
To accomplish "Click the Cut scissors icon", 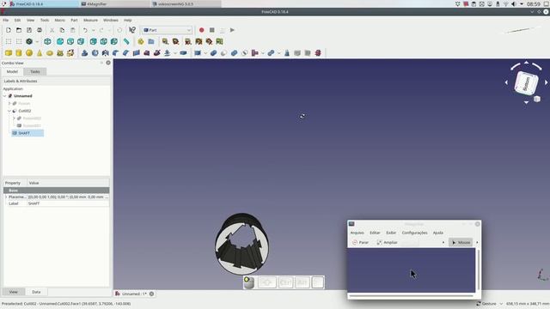I will tap(52, 30).
